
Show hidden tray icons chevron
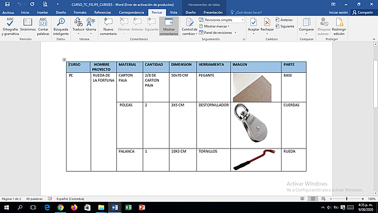click(323, 208)
